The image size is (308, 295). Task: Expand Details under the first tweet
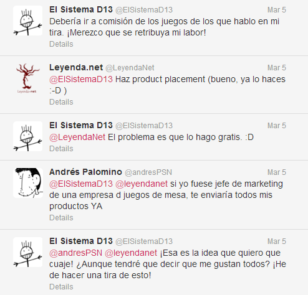61,44
